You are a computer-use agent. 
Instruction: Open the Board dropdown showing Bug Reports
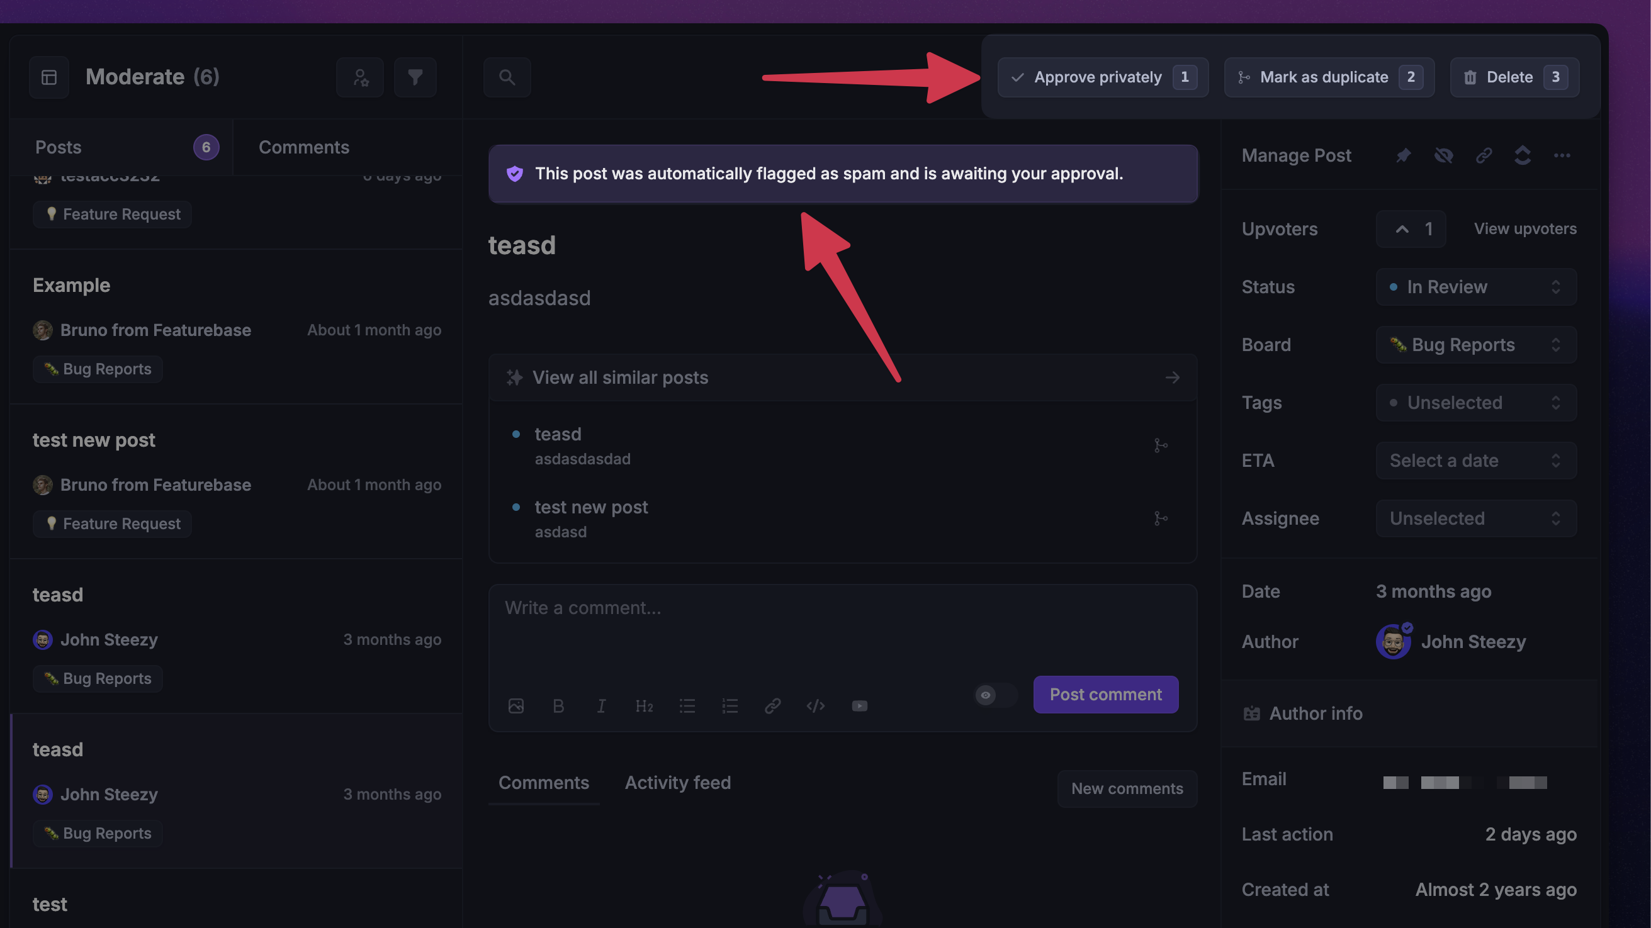(1476, 345)
